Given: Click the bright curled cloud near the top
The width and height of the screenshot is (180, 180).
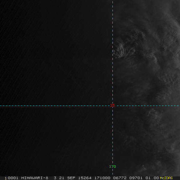Looking at the screenshot, I should (x=119, y=49).
